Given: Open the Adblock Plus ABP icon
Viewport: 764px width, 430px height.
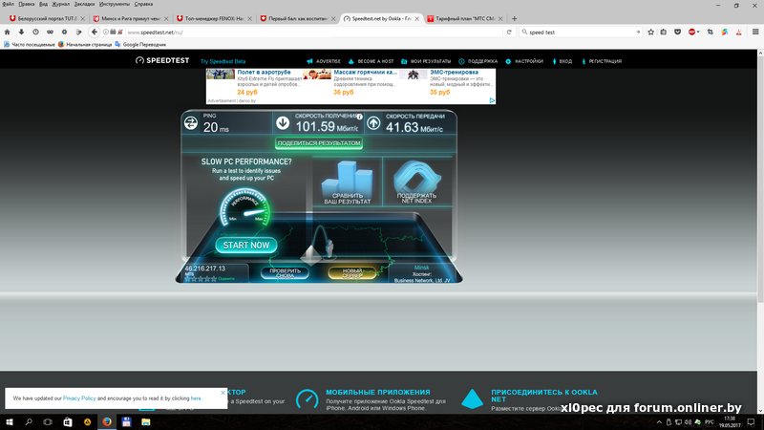Looking at the screenshot, I should pos(691,32).
